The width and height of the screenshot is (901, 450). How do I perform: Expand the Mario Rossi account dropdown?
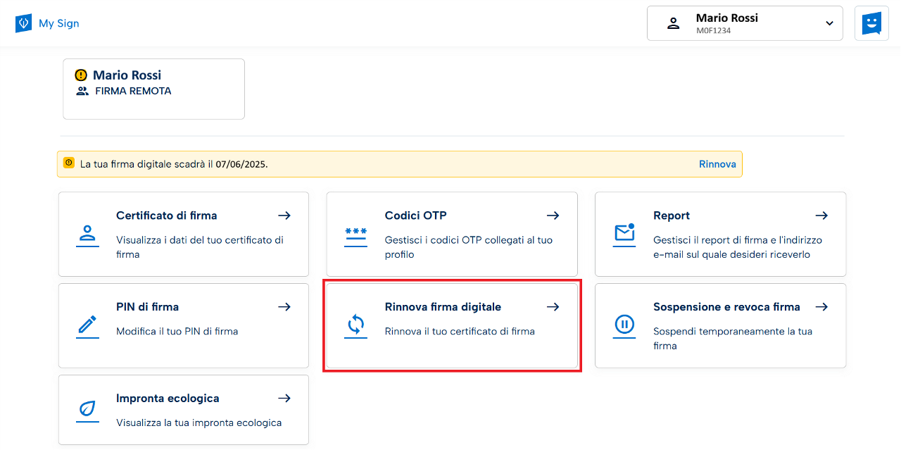pyautogui.click(x=744, y=23)
